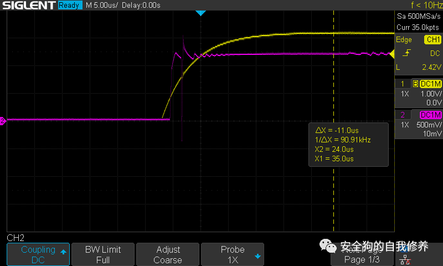Viewport: 443px width, 266px height.
Task: Click the channel 2 1X probe ratio
Action: (x=405, y=125)
